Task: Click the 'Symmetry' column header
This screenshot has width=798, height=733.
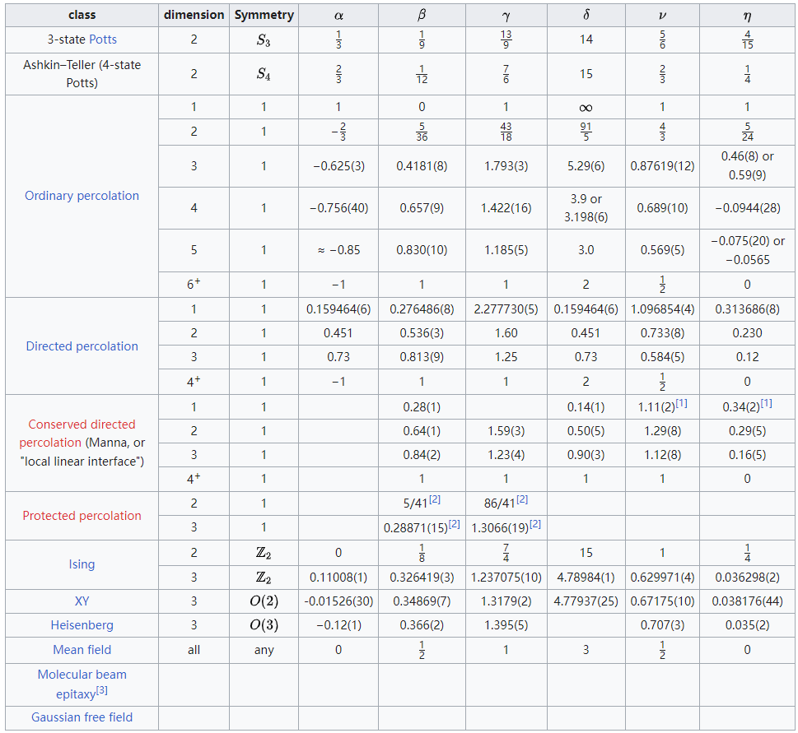Action: point(264,15)
